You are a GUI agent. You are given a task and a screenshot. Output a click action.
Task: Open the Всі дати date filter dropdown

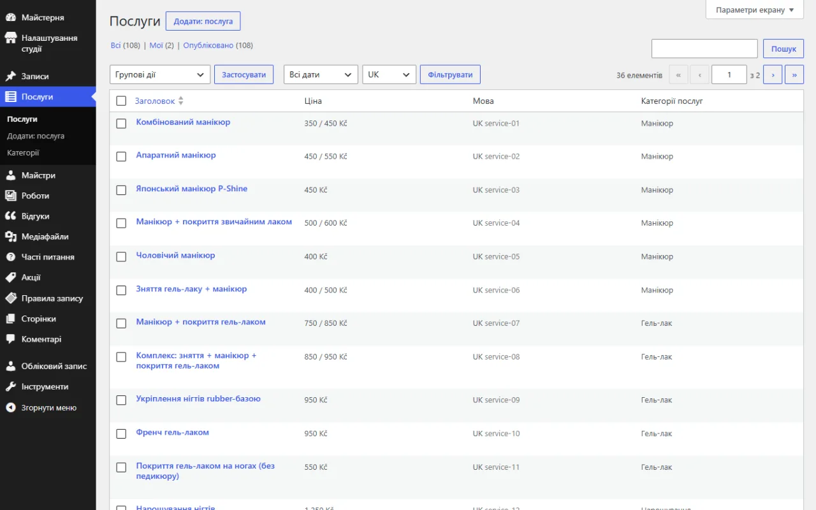pyautogui.click(x=321, y=75)
